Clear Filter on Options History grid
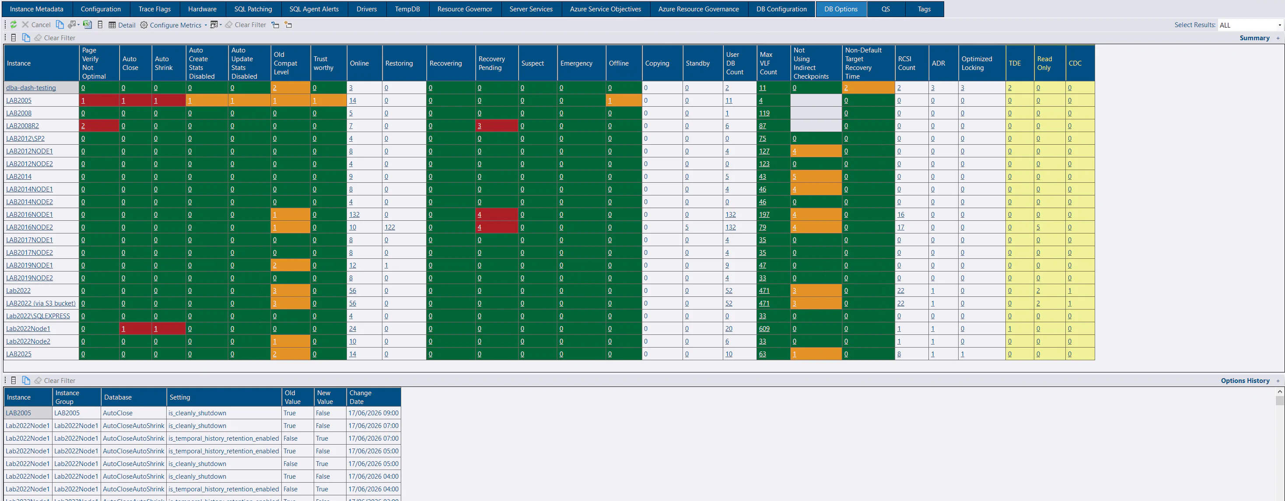This screenshot has height=501, width=1285. [55, 380]
